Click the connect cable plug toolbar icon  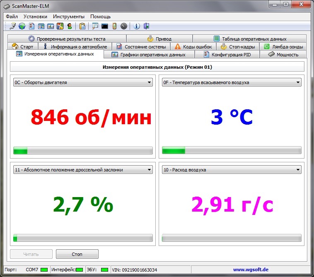[12, 26]
